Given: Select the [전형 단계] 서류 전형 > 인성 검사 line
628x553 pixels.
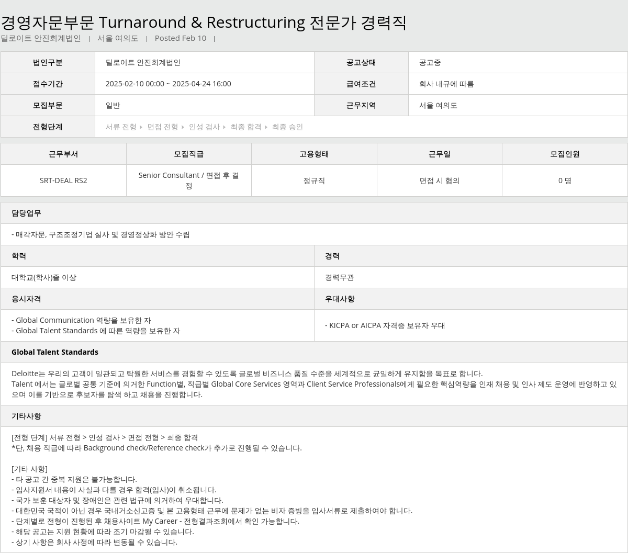Looking at the screenshot, I should click(105, 437).
